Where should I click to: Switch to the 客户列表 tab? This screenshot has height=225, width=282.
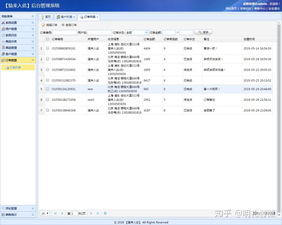click(65, 17)
